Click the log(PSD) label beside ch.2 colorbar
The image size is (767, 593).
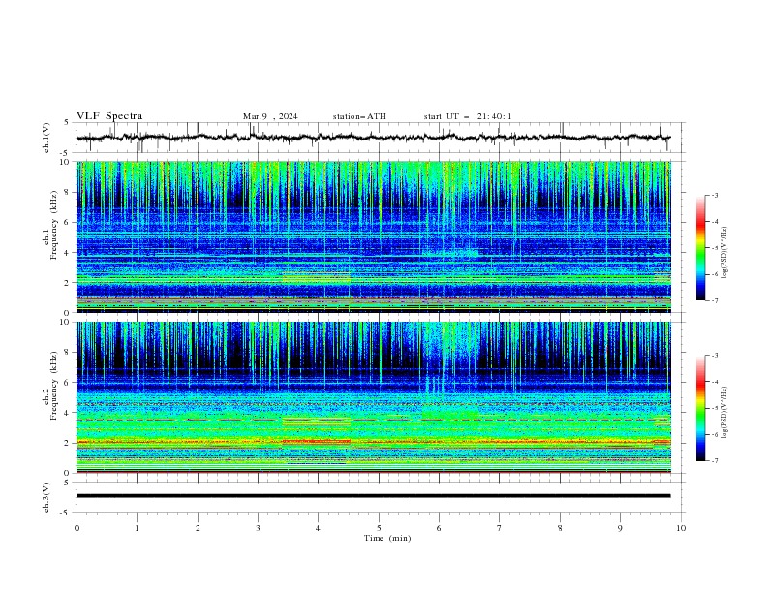click(x=724, y=413)
